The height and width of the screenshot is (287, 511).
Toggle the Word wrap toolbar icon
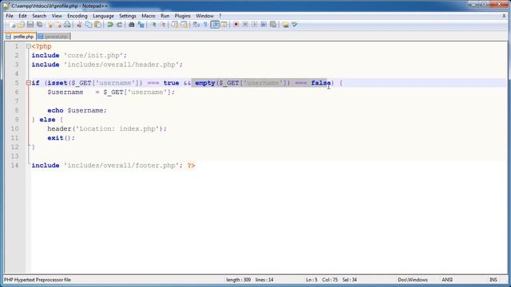pyautogui.click(x=196, y=25)
